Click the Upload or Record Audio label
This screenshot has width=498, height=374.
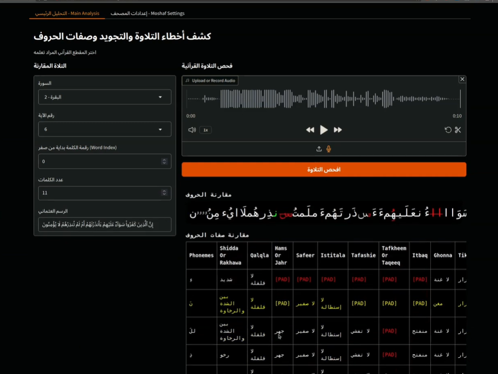click(210, 81)
